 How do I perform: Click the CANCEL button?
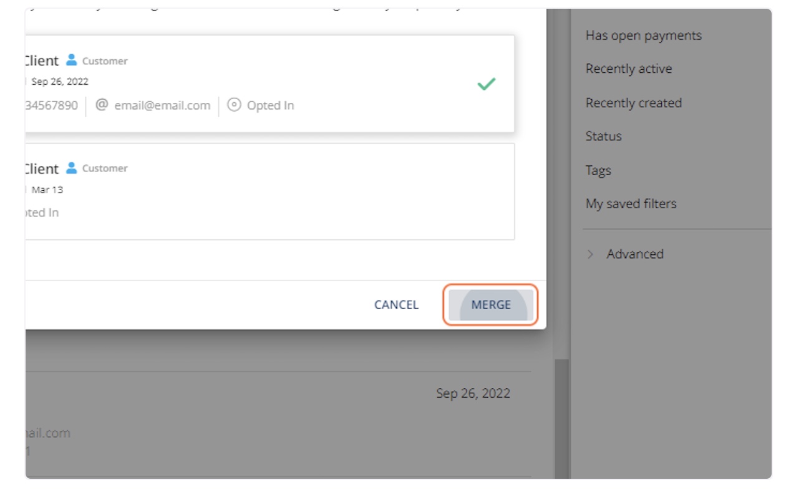click(396, 305)
